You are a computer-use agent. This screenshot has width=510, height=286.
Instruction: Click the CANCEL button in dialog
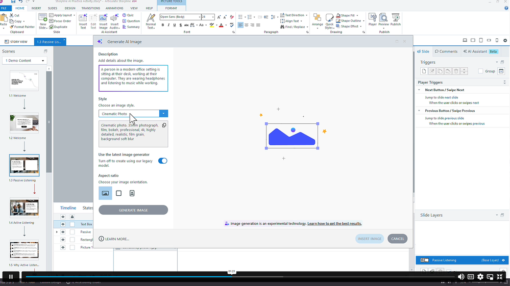point(397,239)
